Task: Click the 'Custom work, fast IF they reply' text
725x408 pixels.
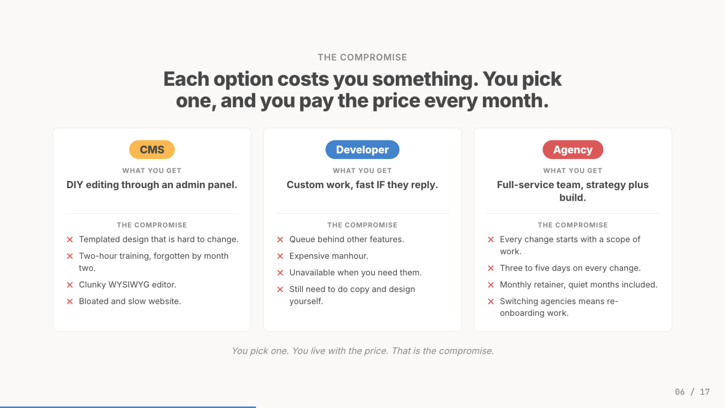Action: (x=362, y=185)
